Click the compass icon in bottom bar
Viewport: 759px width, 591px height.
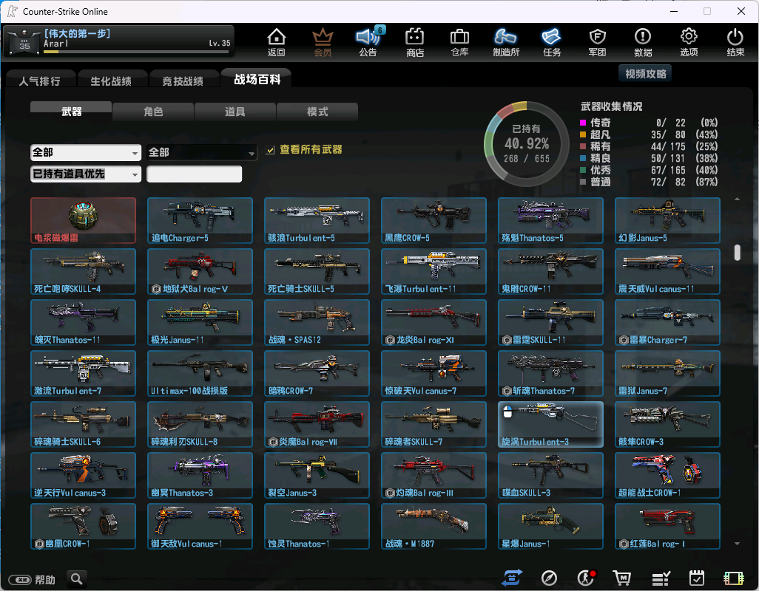pos(549,578)
